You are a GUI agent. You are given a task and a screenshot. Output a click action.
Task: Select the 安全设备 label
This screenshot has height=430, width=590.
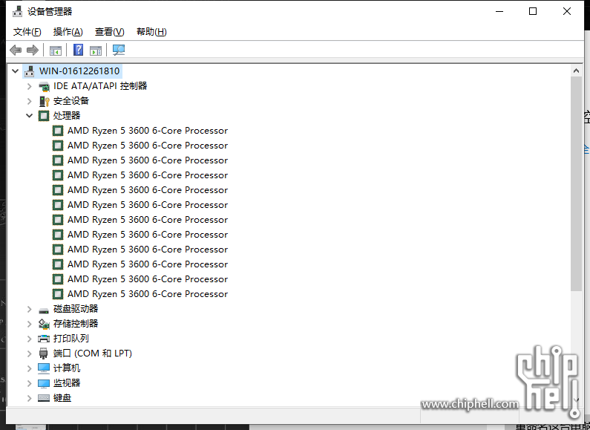71,101
